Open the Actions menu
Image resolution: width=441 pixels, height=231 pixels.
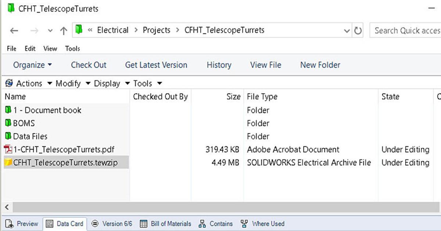[x=29, y=84]
